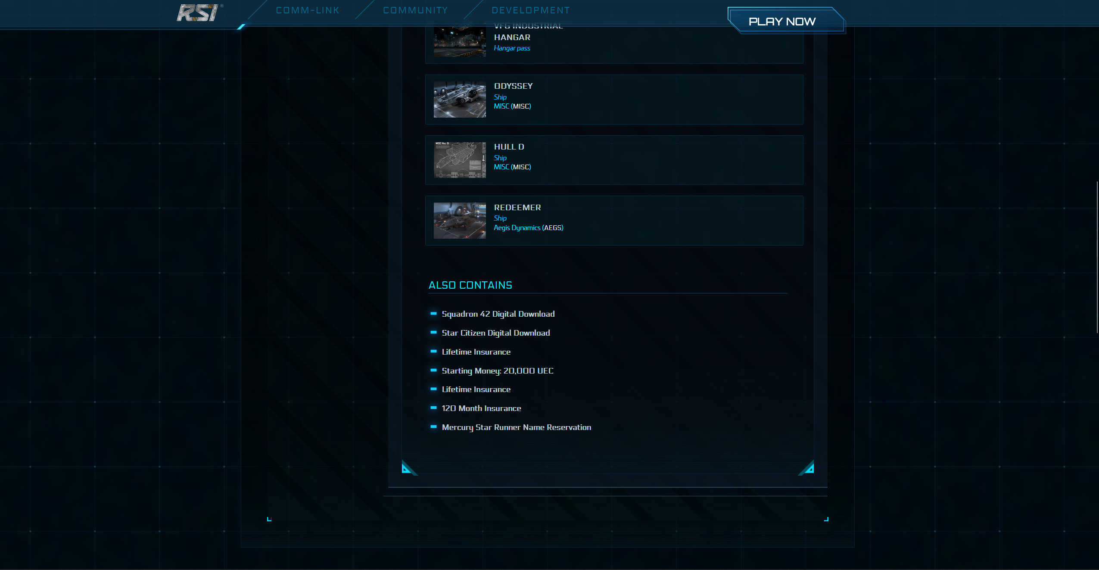This screenshot has height=570, width=1099.
Task: Open the COMM-LINK menu
Action: (308, 10)
